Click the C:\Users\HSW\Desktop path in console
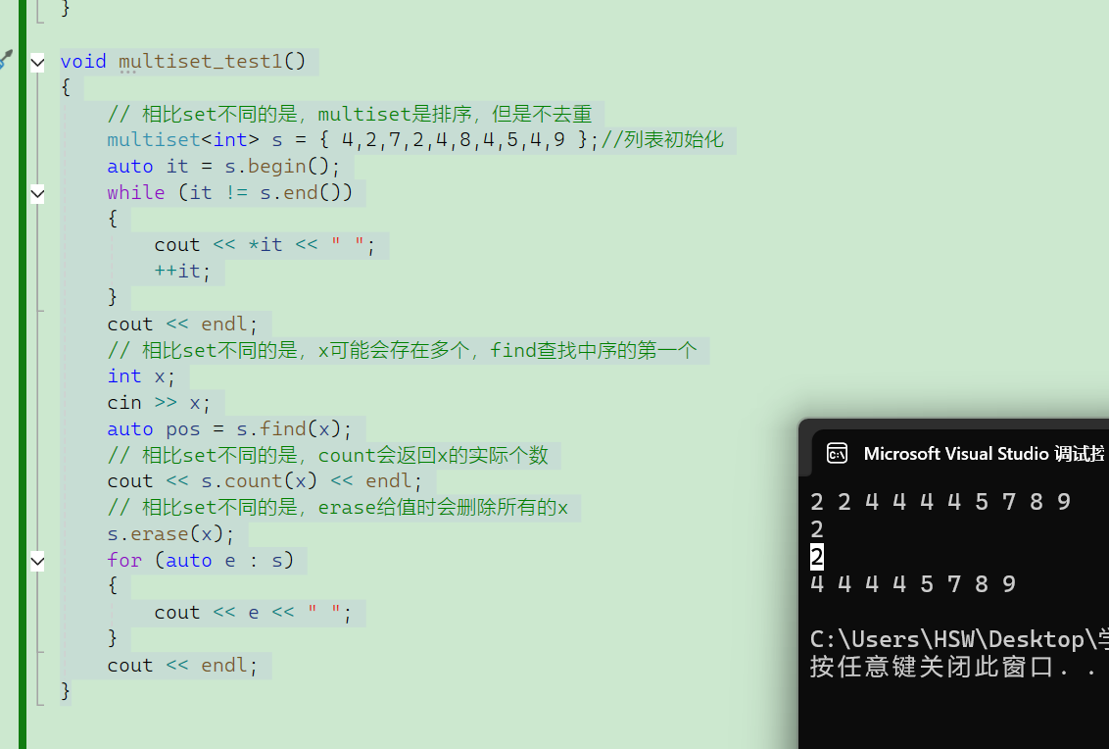The image size is (1109, 749). pos(959,639)
